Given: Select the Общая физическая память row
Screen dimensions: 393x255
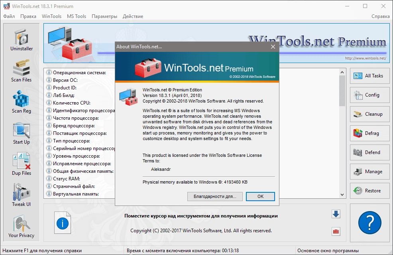Looking at the screenshot, I should (80, 171).
